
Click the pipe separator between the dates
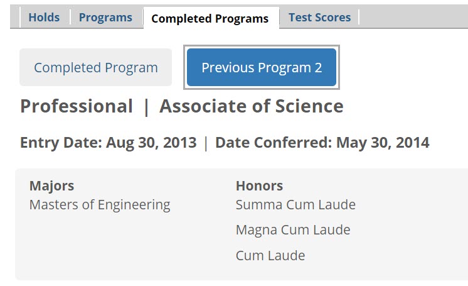click(206, 143)
